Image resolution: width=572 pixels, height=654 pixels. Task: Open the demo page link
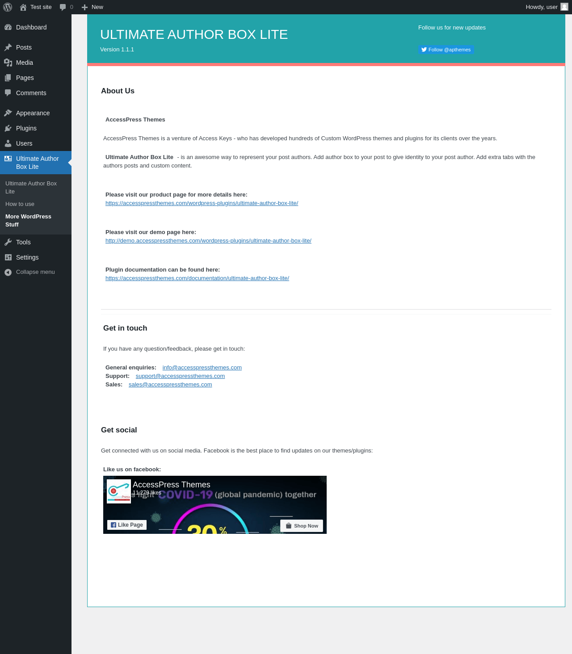[x=208, y=241]
